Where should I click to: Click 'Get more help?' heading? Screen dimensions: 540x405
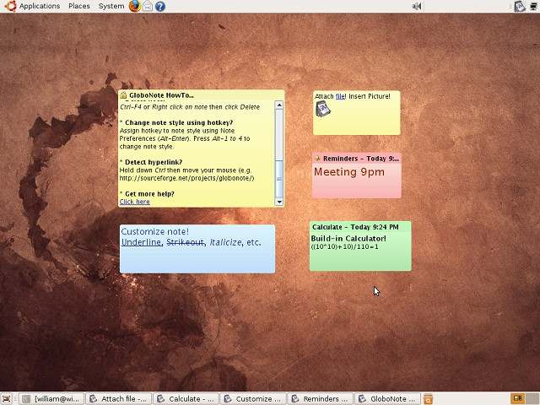click(150, 194)
